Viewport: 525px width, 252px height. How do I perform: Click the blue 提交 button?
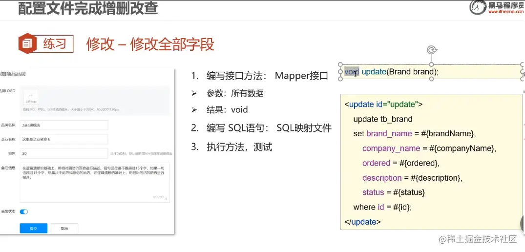34,228
